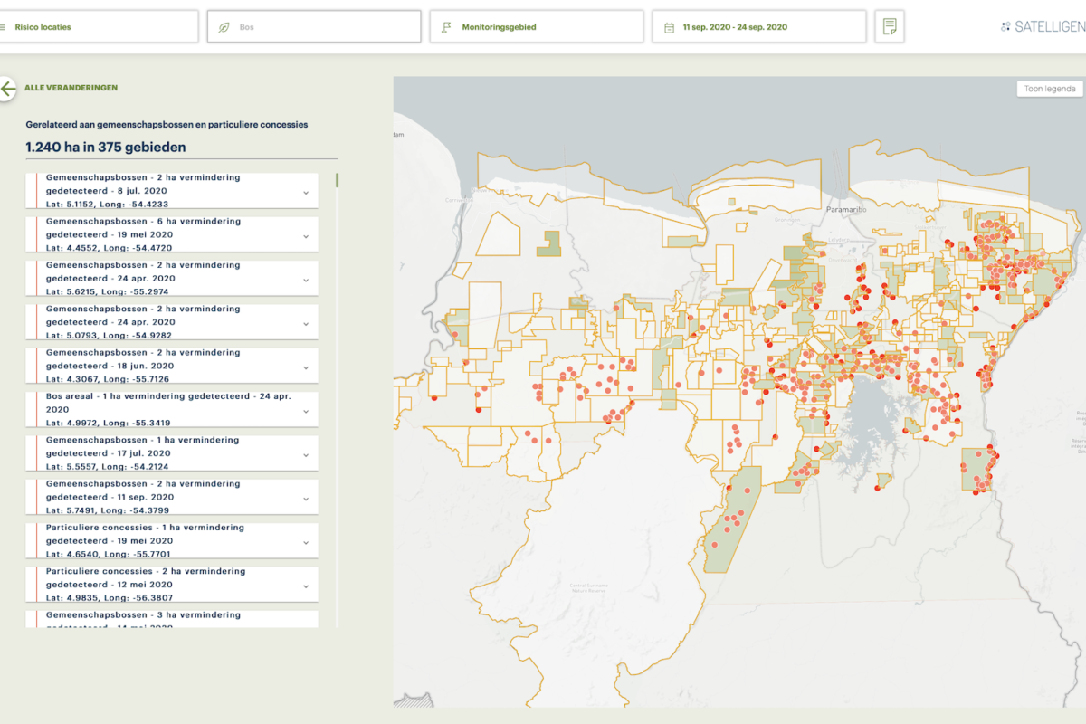Click the Paramaribo label on the map
The image size is (1086, 724).
[848, 209]
